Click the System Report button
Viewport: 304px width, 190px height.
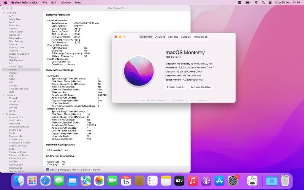point(176,87)
